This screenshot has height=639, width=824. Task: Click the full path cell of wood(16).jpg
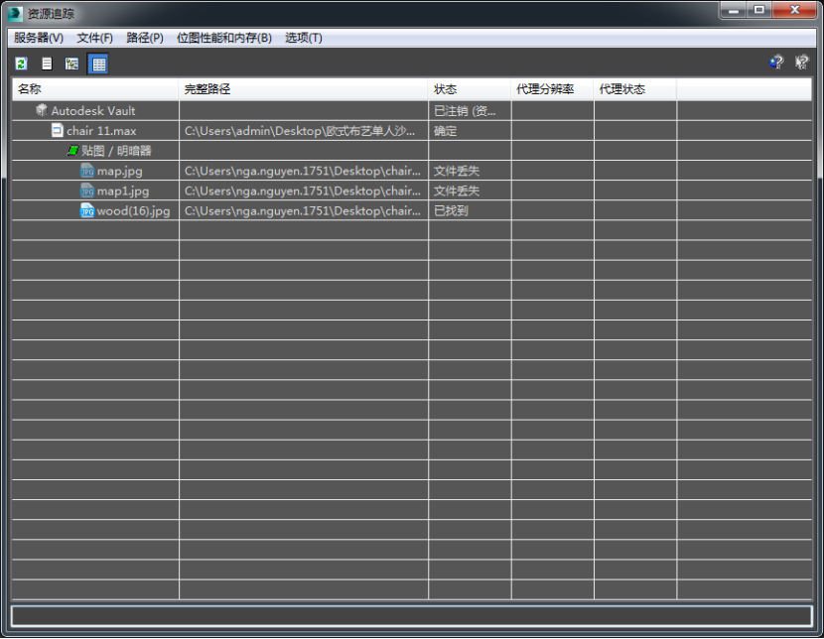[x=303, y=210]
